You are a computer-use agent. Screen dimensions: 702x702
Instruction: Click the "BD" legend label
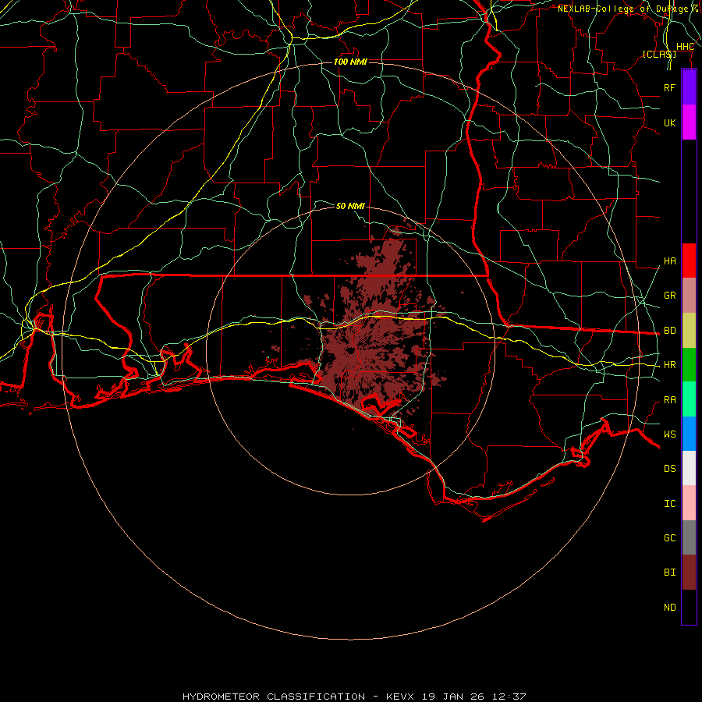point(669,331)
